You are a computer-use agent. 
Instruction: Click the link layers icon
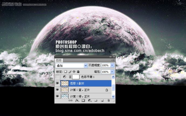pyautogui.click(x=70, y=100)
